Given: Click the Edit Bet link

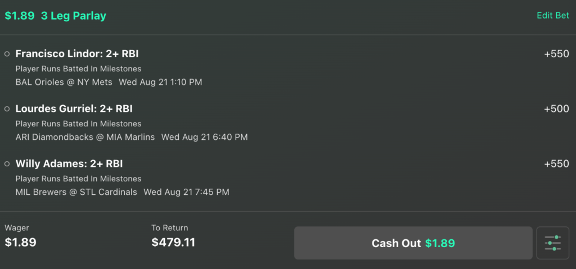Looking at the screenshot, I should coord(553,15).
